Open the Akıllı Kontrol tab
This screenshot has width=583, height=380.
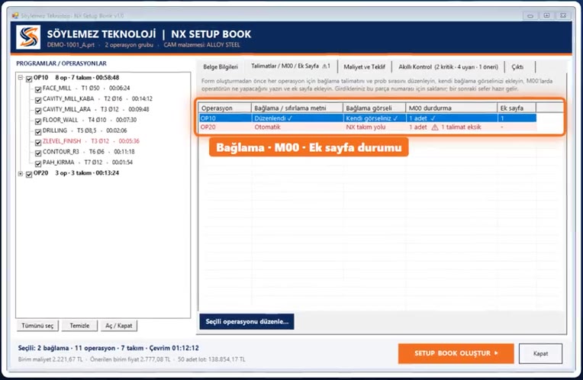pyautogui.click(x=448, y=67)
